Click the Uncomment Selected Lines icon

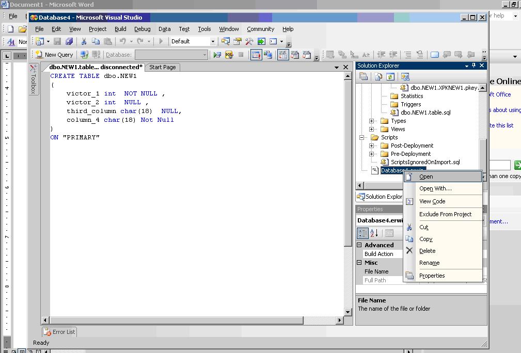point(420,55)
